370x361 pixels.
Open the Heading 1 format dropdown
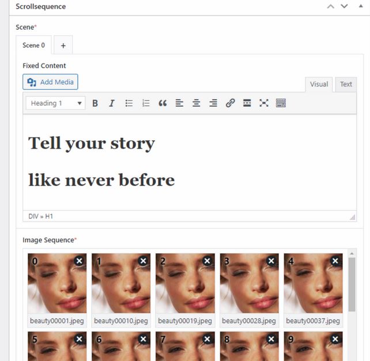point(55,103)
